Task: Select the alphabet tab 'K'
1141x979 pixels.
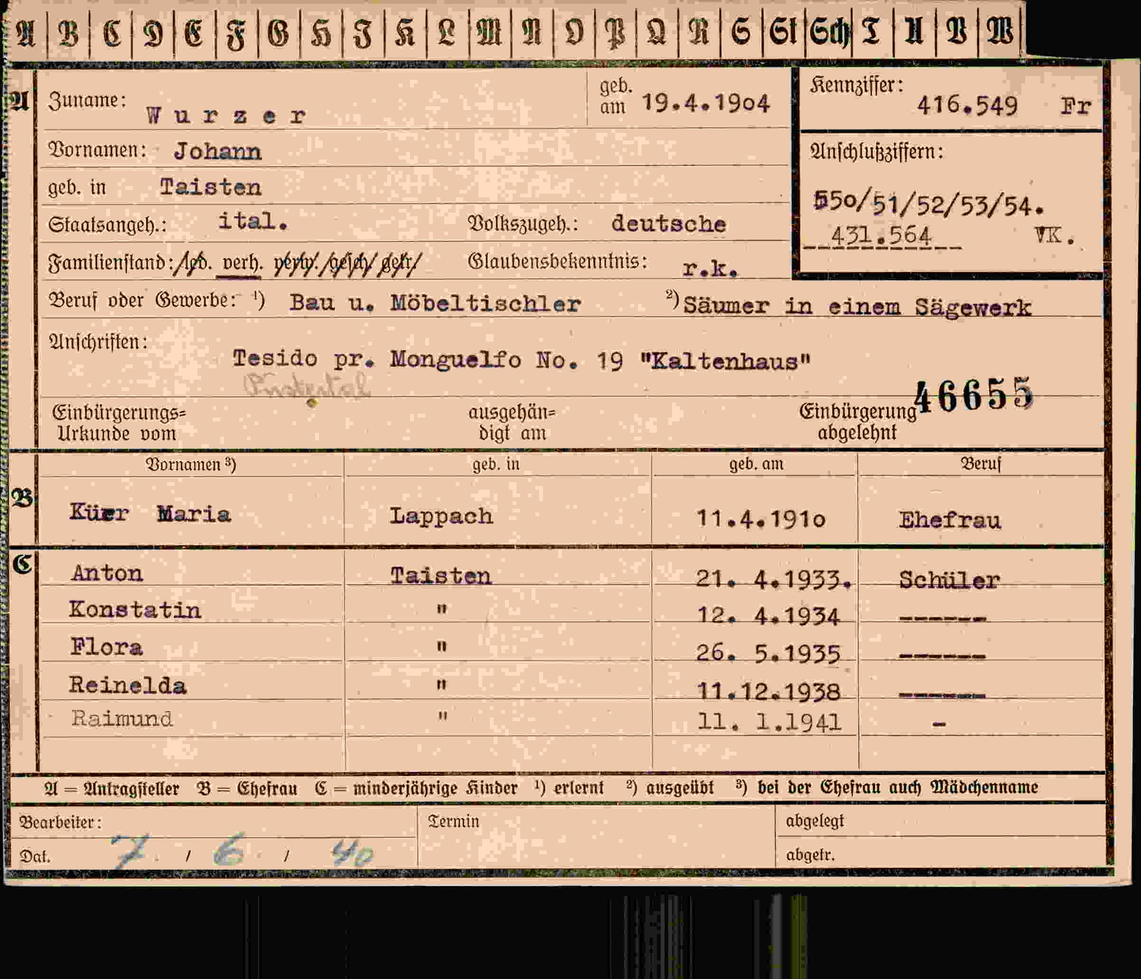Action: [x=405, y=32]
